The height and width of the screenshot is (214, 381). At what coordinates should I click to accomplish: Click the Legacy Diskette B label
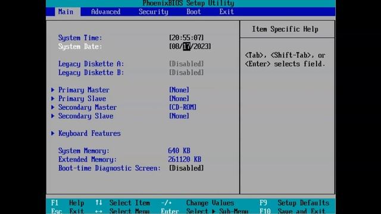pos(91,73)
